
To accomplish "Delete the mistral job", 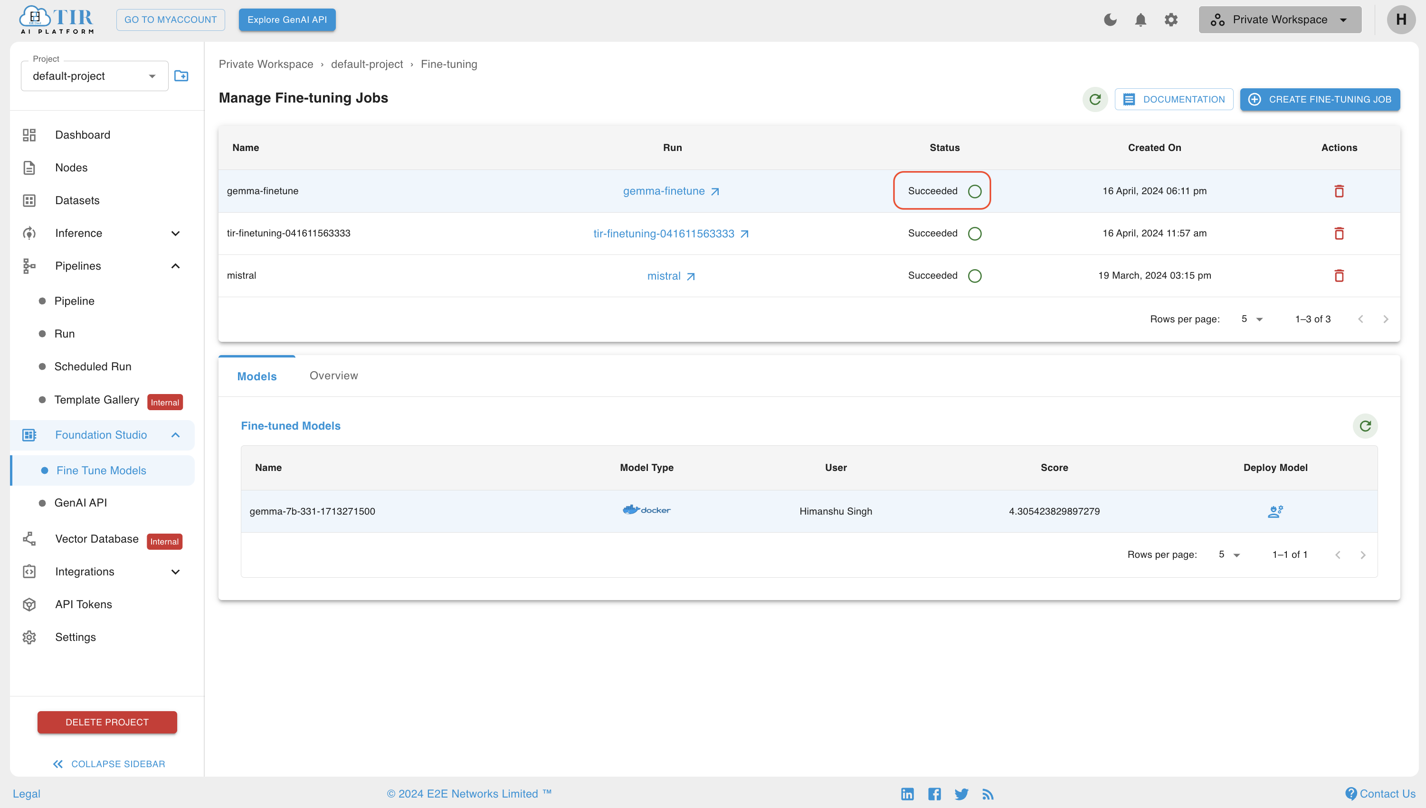I will [x=1339, y=275].
